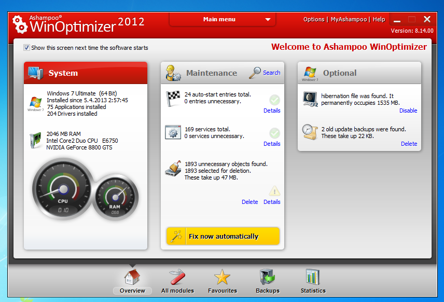Switch to the Backups tab label
Viewport: 444px width, 302px height.
268,291
